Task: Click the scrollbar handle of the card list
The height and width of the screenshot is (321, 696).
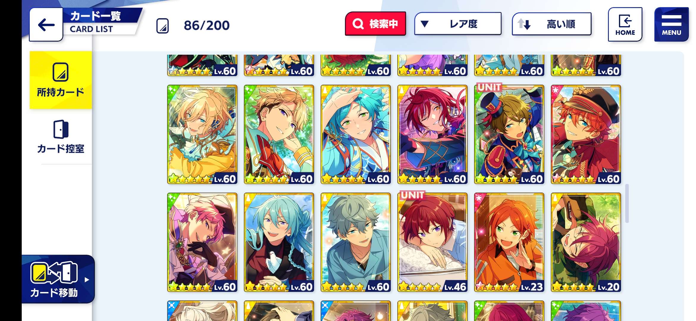Action: click(627, 203)
